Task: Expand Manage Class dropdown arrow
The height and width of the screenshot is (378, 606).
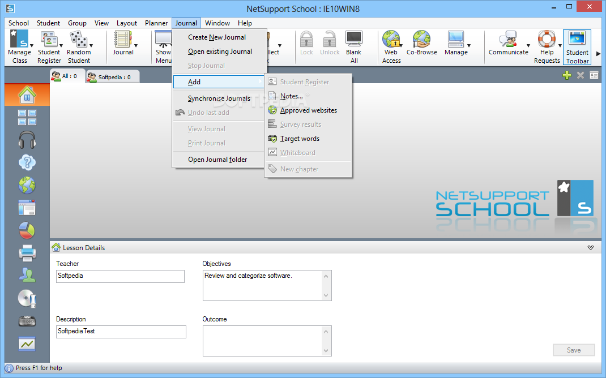Action: [x=32, y=46]
